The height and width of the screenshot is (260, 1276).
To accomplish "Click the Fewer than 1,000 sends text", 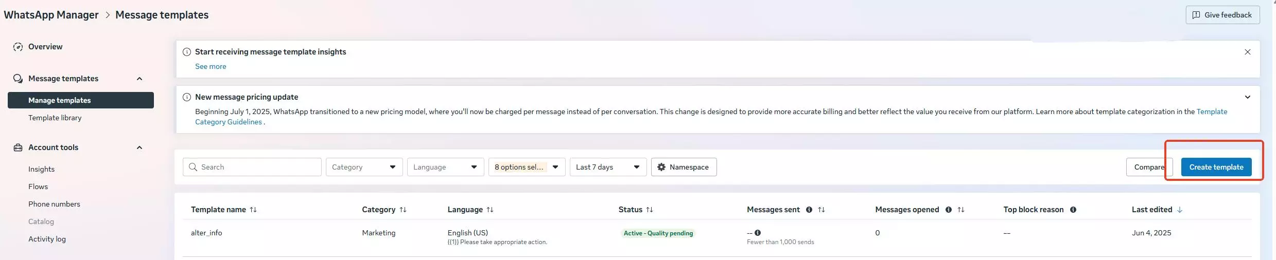I will (780, 242).
